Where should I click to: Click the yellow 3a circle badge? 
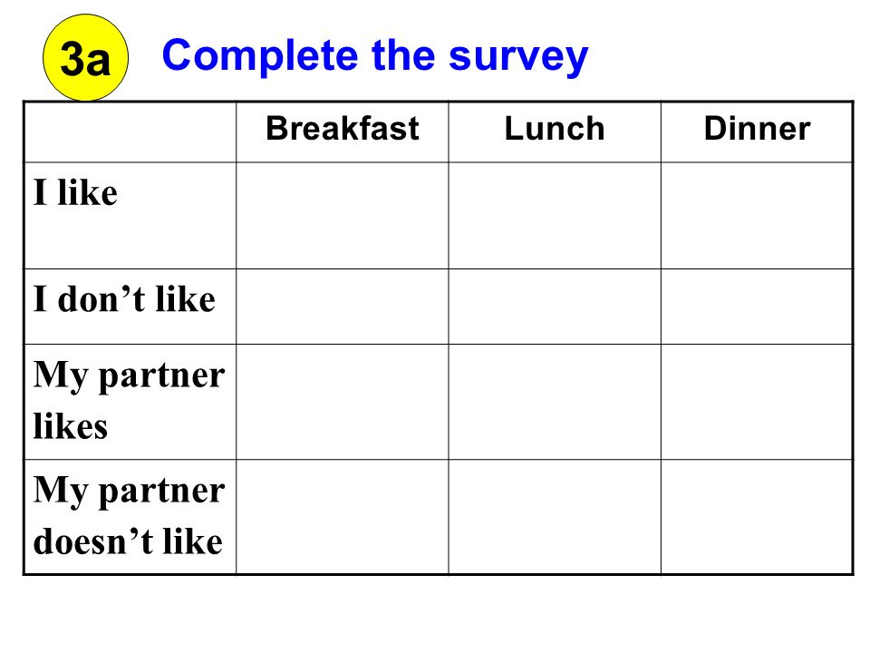[x=85, y=58]
